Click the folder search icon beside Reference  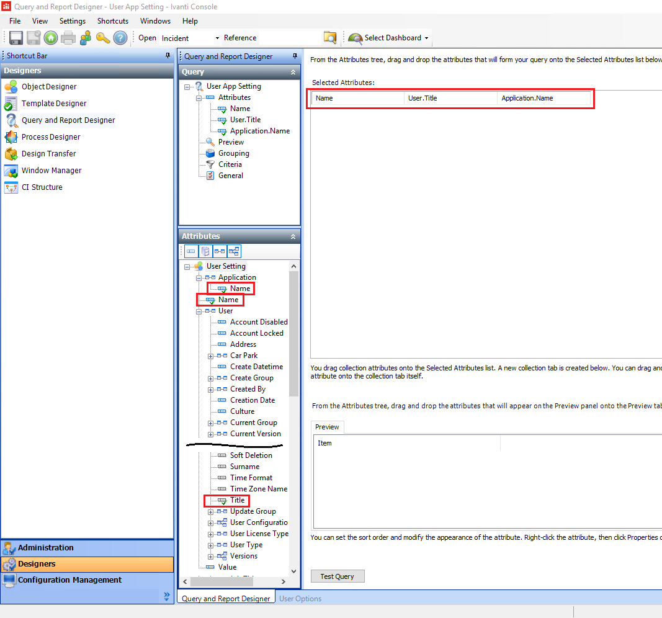pyautogui.click(x=330, y=38)
